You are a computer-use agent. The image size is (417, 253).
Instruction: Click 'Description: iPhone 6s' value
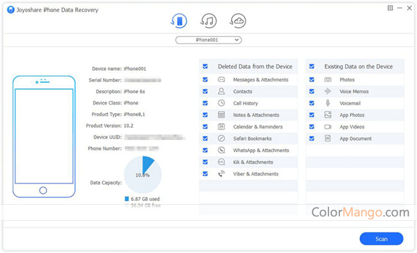pos(134,91)
